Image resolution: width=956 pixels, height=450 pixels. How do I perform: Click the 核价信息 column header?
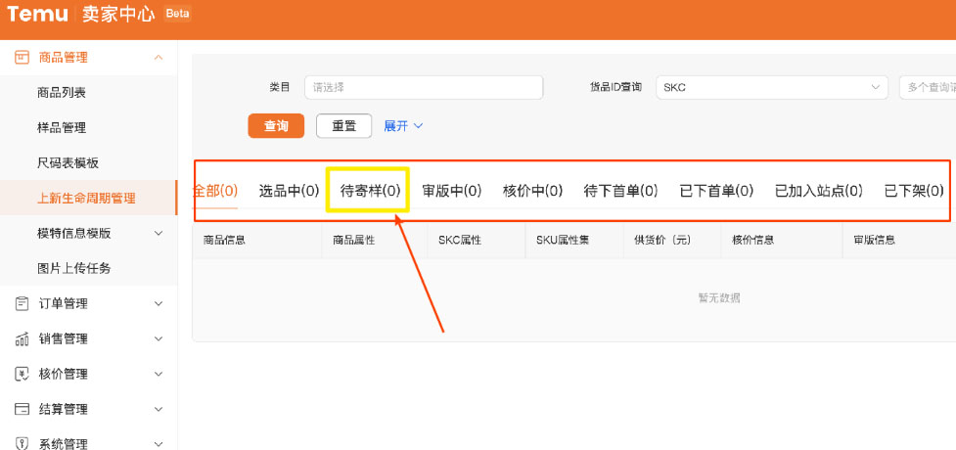coord(753,240)
